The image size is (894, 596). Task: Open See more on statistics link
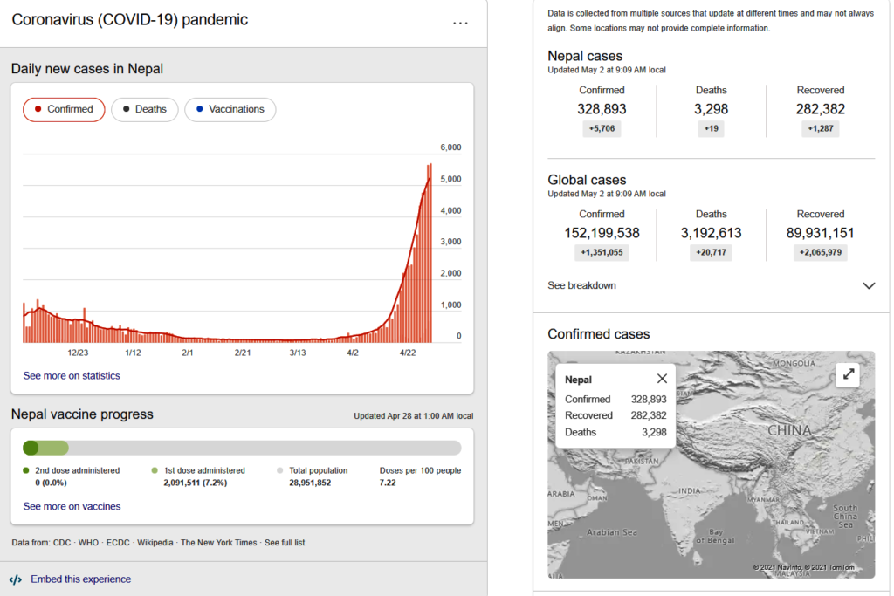point(72,376)
